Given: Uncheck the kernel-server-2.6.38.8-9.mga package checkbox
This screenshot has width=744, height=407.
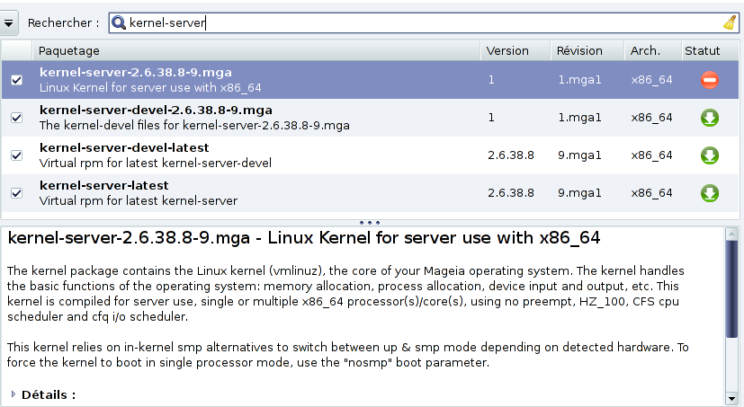Looking at the screenshot, I should (16, 80).
